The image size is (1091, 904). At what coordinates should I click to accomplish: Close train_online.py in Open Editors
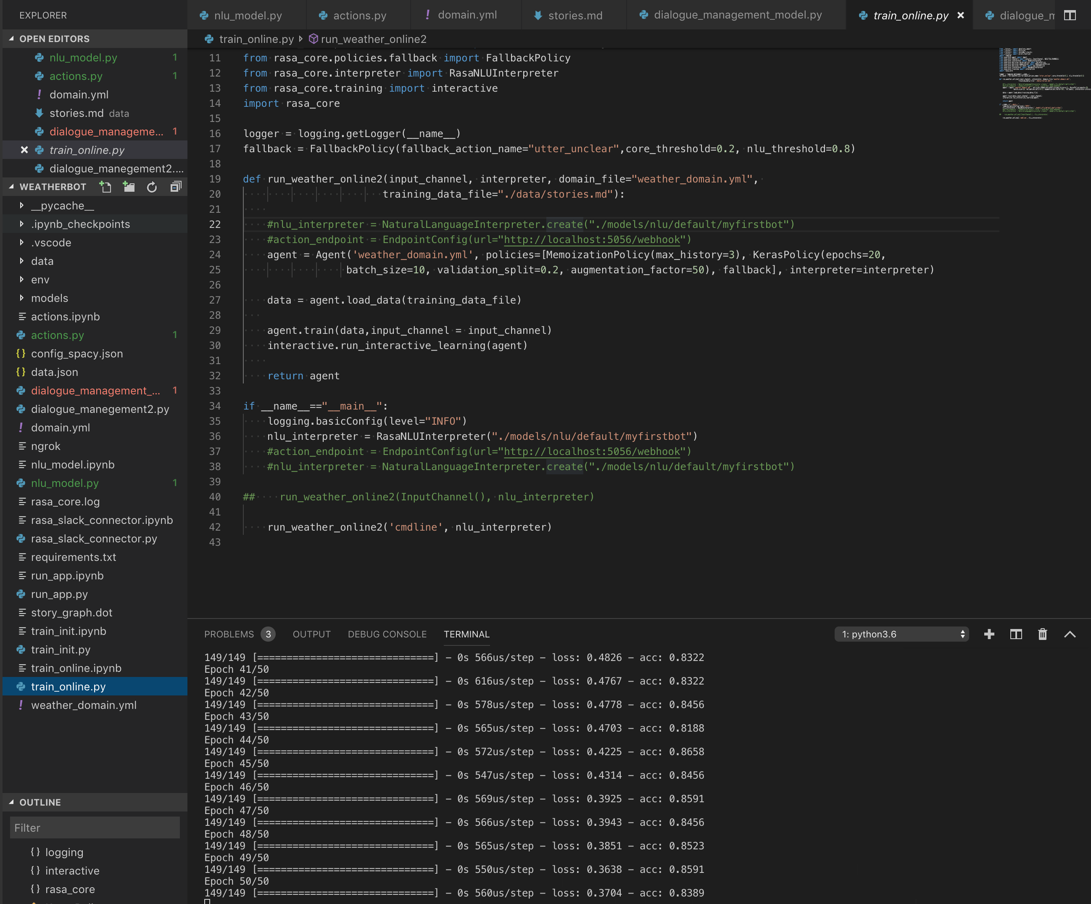[x=24, y=150]
